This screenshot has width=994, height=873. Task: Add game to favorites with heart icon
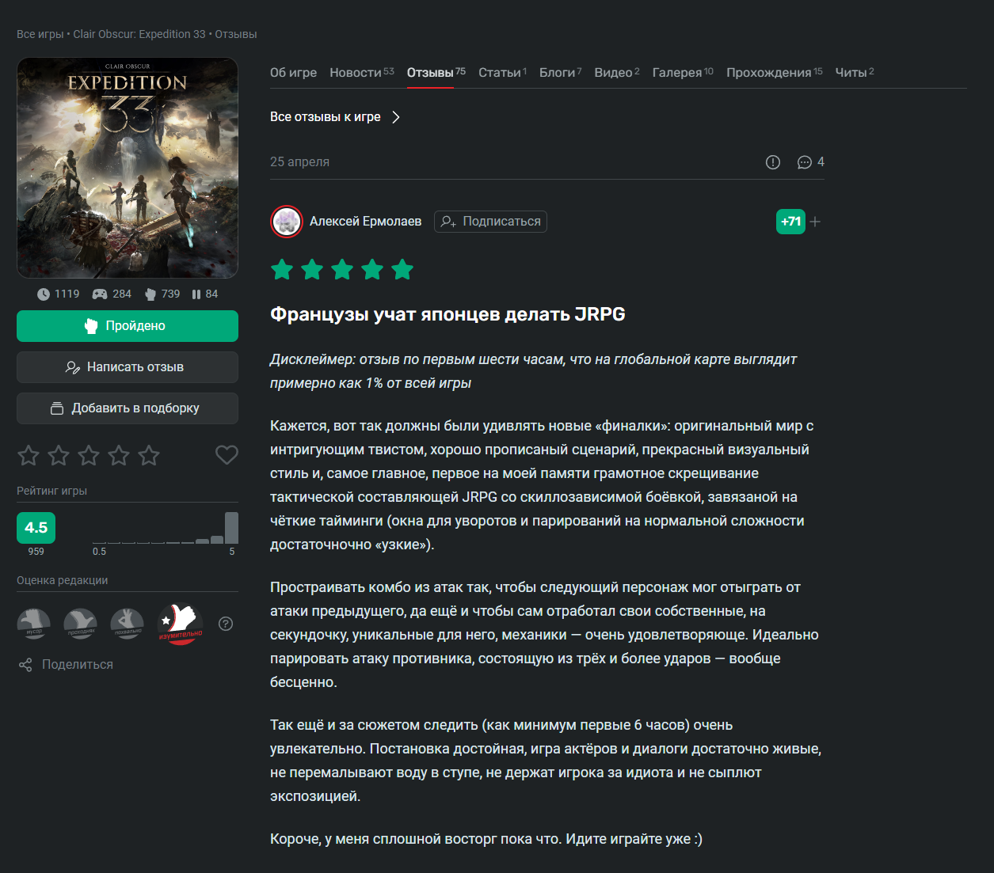click(227, 455)
